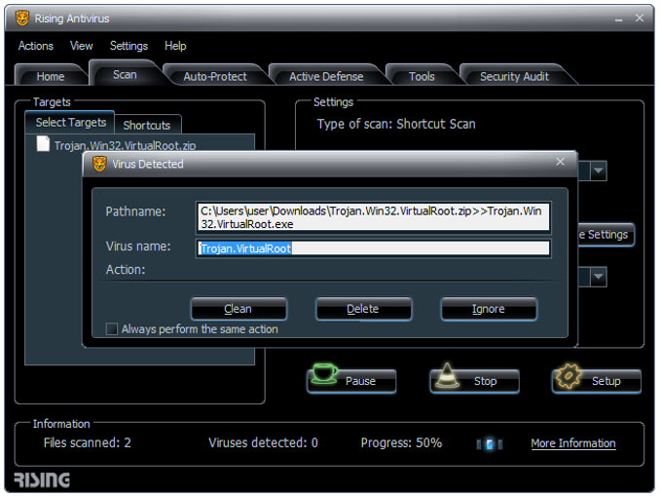Image resolution: width=662 pixels, height=496 pixels.
Task: Click the Progress: 50% text
Action: (401, 442)
